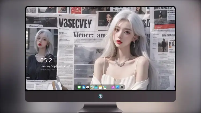The image size is (201, 113).
Task: Open the Photos gallery app in the dock
Action: pyautogui.click(x=105, y=87)
